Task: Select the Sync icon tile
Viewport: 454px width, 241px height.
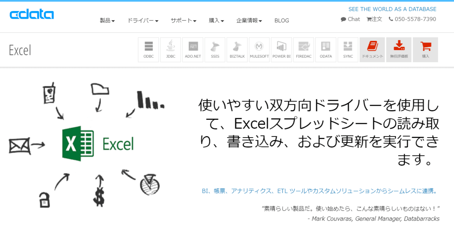Action: click(348, 50)
